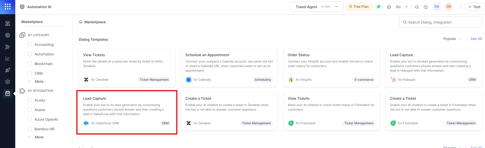This screenshot has height=148, width=485.
Task: Open the analytics chart sidebar icon
Action: click(8, 58)
